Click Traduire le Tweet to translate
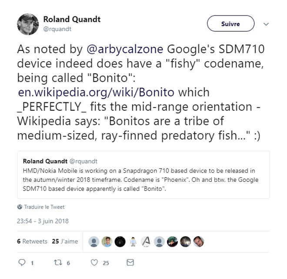Image resolution: width=287 pixels, height=279 pixels. [44, 207]
